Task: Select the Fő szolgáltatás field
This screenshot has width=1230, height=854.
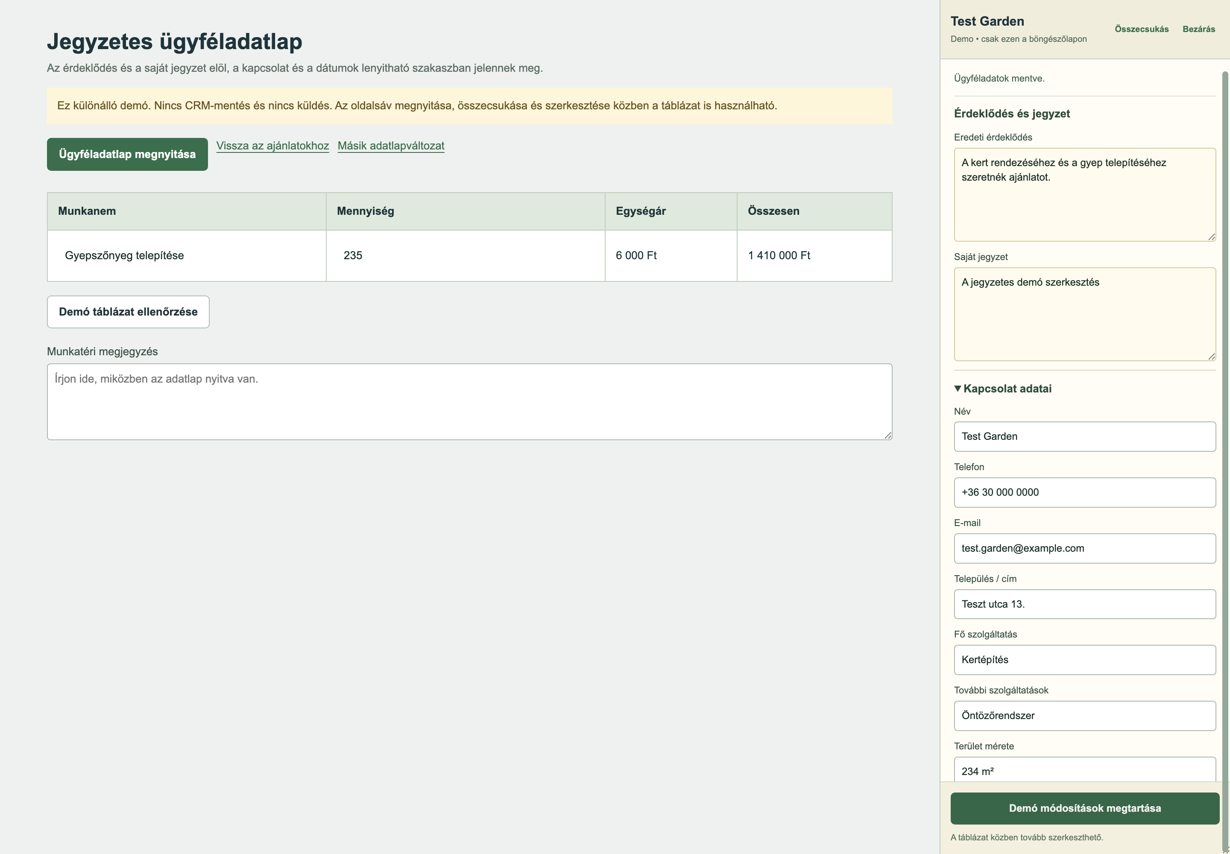Action: pyautogui.click(x=1084, y=660)
